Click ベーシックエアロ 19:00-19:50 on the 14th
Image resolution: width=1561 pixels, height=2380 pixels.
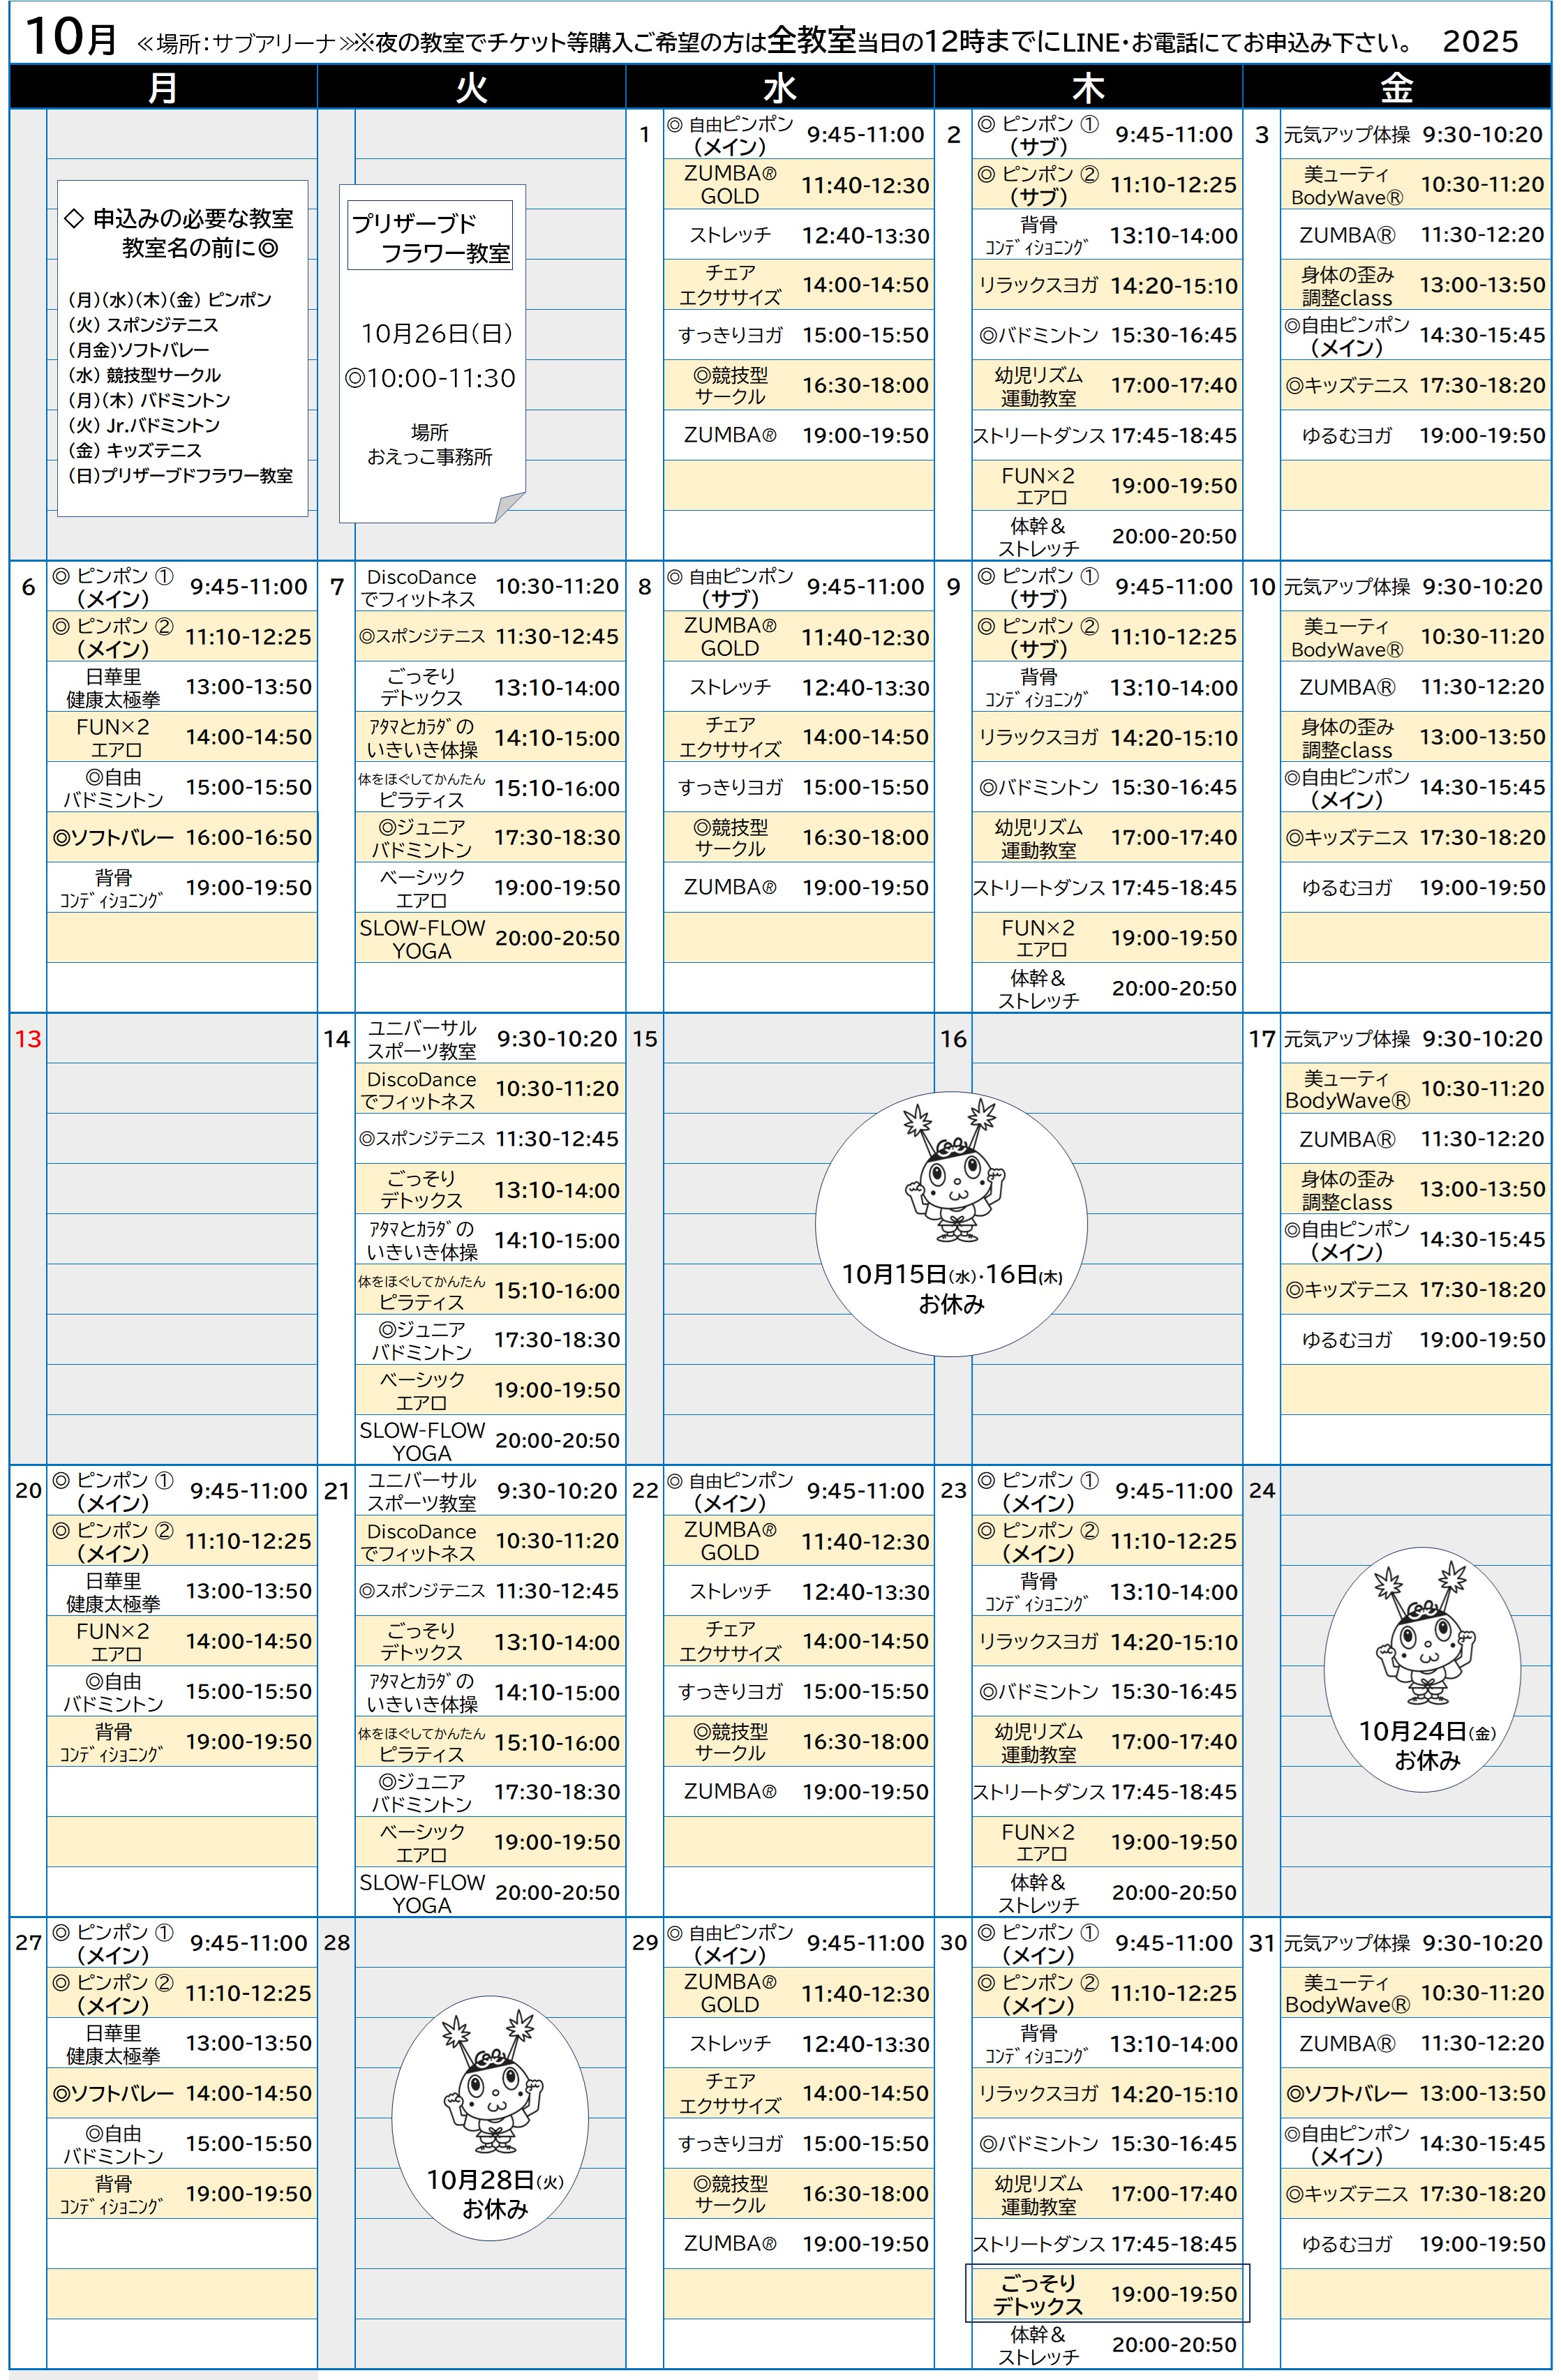click(490, 1390)
